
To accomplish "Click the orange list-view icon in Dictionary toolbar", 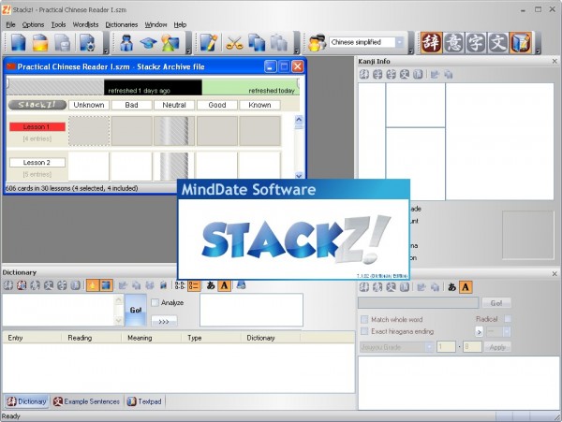I will point(194,285).
